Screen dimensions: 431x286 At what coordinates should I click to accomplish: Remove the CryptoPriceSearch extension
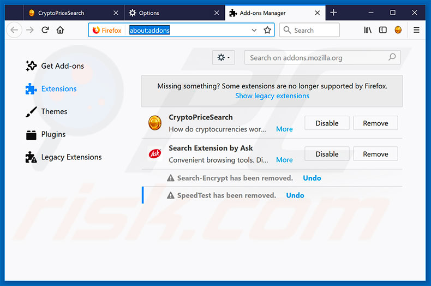tap(375, 123)
